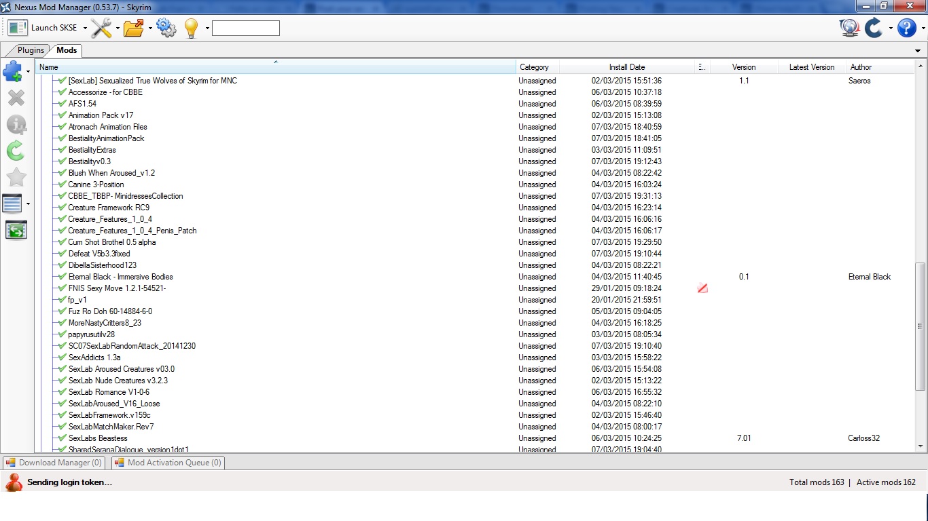This screenshot has width=928, height=521.
Task: Click the green arrow window sidebar icon
Action: 16,230
